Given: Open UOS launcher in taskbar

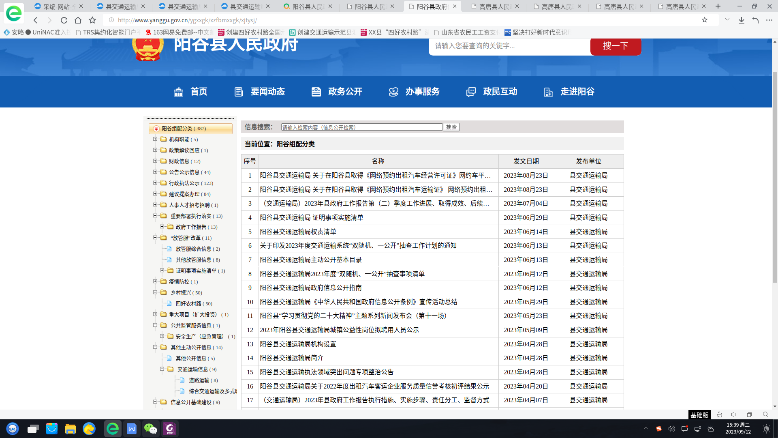Looking at the screenshot, I should [x=13, y=429].
